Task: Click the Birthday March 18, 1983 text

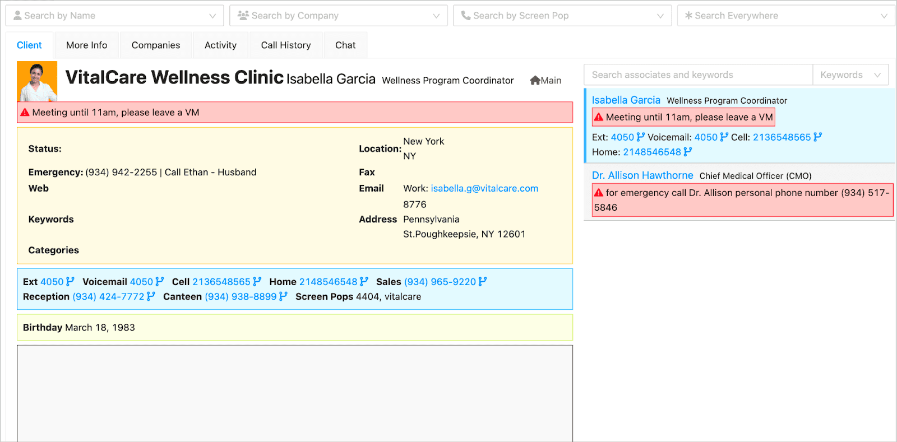Action: pyautogui.click(x=79, y=328)
